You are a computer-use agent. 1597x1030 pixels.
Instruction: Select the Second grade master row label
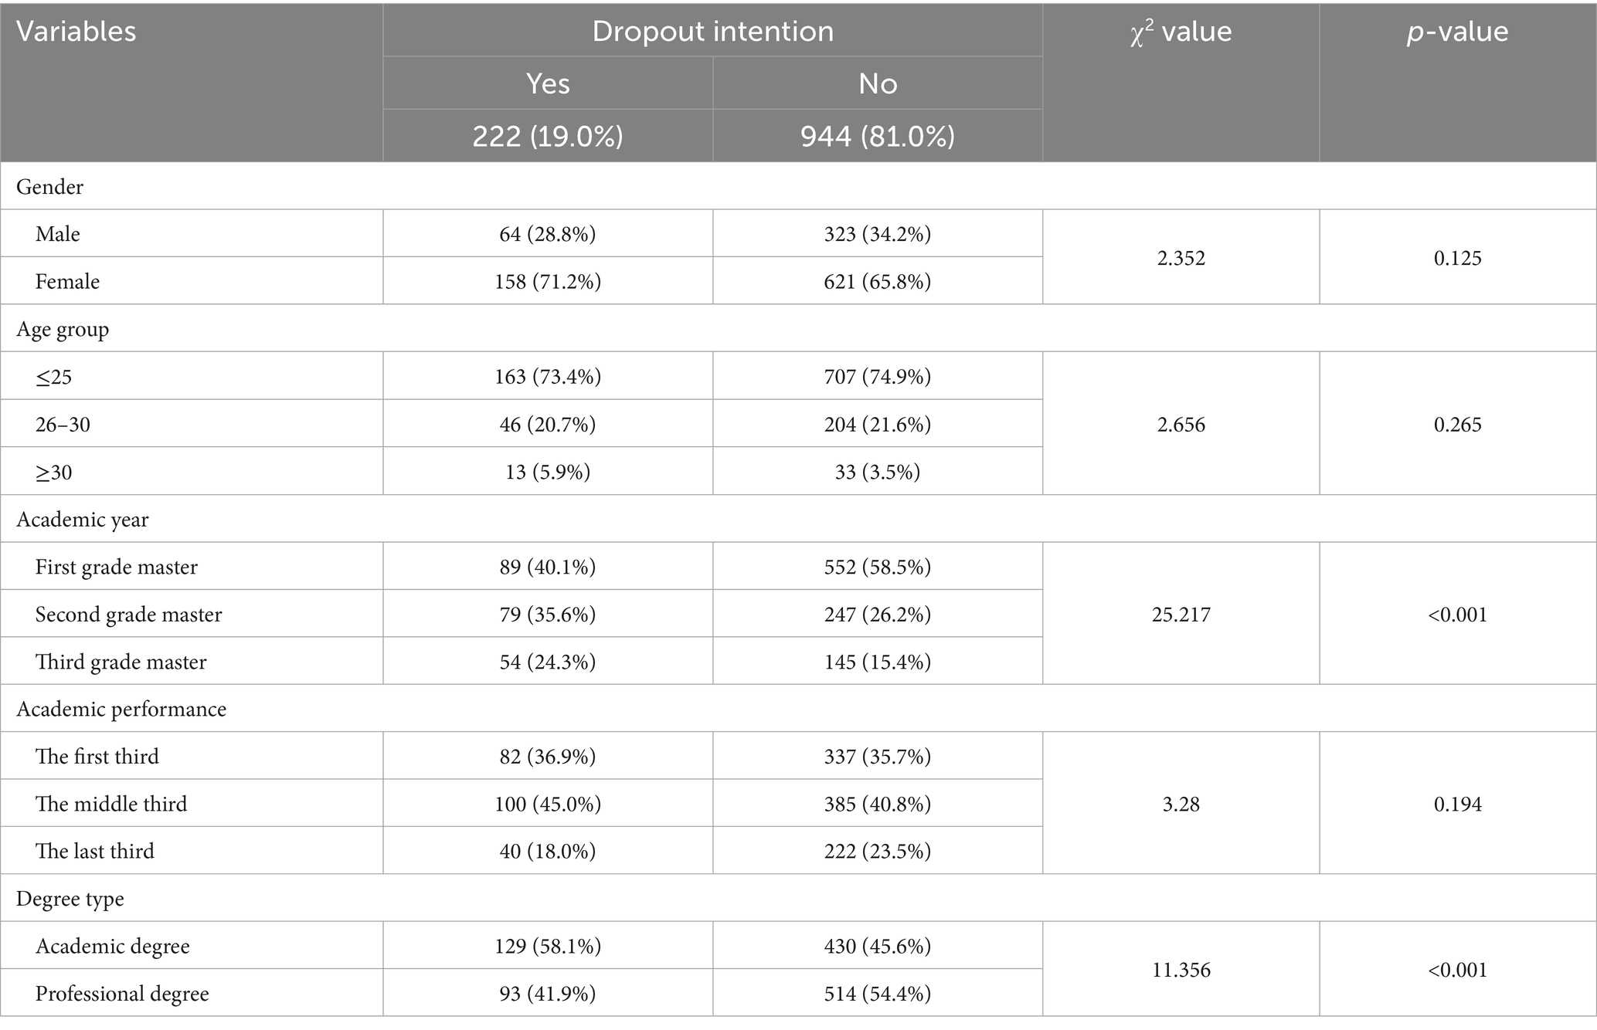(x=128, y=615)
